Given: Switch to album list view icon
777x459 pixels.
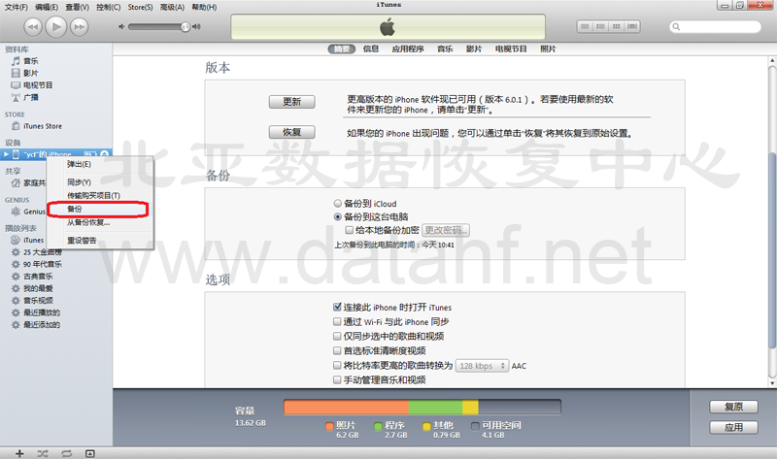Looking at the screenshot, I should click(600, 26).
